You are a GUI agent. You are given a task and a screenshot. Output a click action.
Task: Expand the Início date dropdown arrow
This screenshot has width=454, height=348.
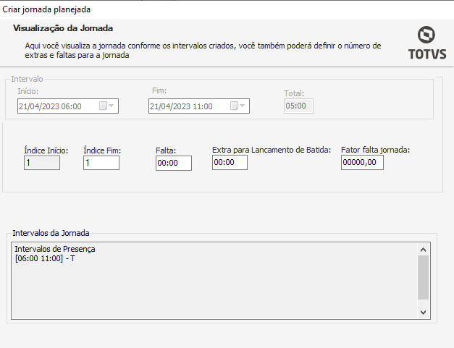point(112,106)
